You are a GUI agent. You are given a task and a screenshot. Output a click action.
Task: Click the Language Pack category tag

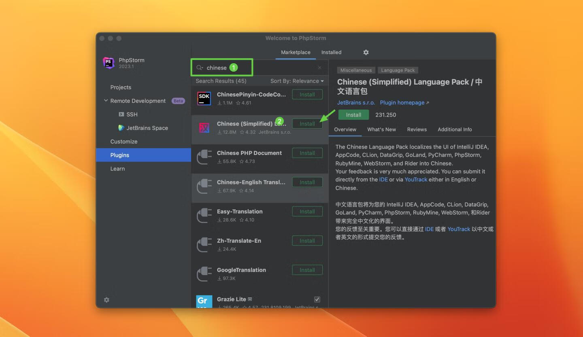tap(398, 70)
